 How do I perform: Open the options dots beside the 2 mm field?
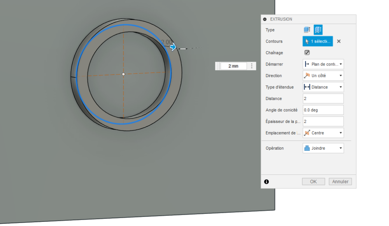tap(252, 66)
